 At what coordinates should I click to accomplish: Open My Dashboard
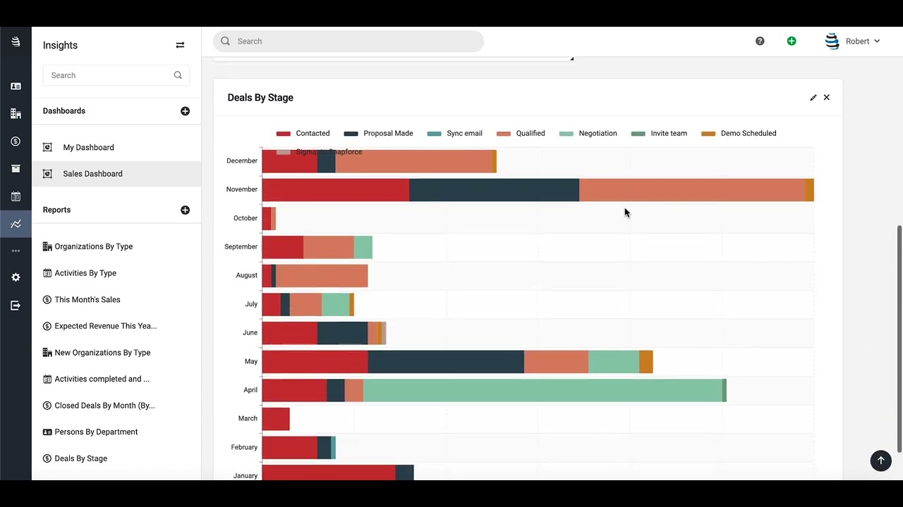88,147
